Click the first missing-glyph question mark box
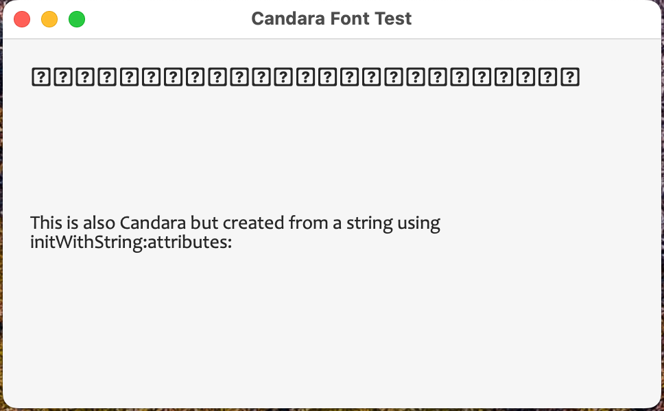This screenshot has height=411, width=664. point(41,77)
